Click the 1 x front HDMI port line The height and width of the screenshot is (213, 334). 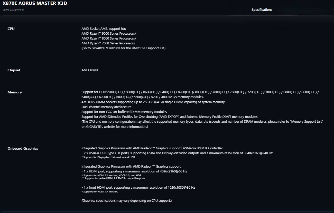(x=138, y=187)
